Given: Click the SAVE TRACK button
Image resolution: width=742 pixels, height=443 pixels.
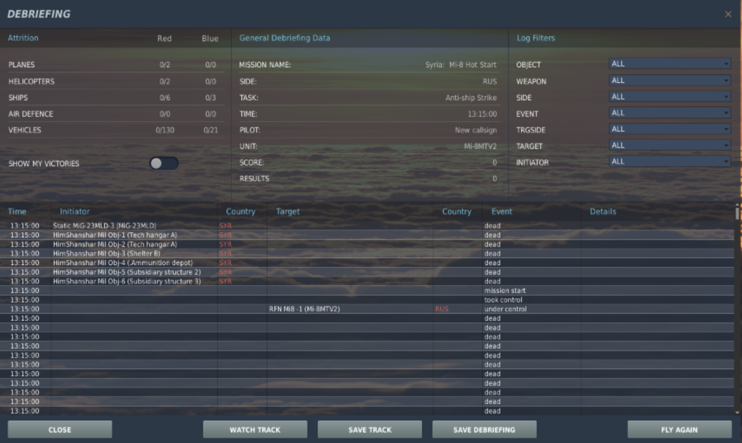Looking at the screenshot, I should click(x=370, y=429).
